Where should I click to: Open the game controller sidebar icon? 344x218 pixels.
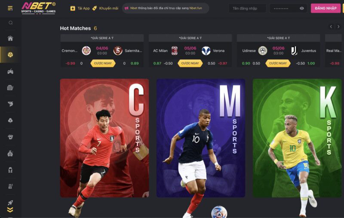[x=10, y=72]
